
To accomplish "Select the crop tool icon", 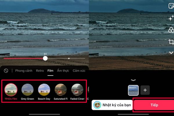I will 171,42.
